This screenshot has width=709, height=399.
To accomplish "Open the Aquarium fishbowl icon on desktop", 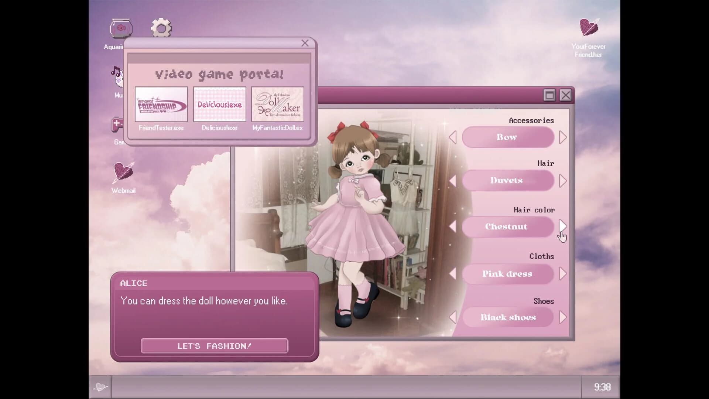I will coord(121,28).
